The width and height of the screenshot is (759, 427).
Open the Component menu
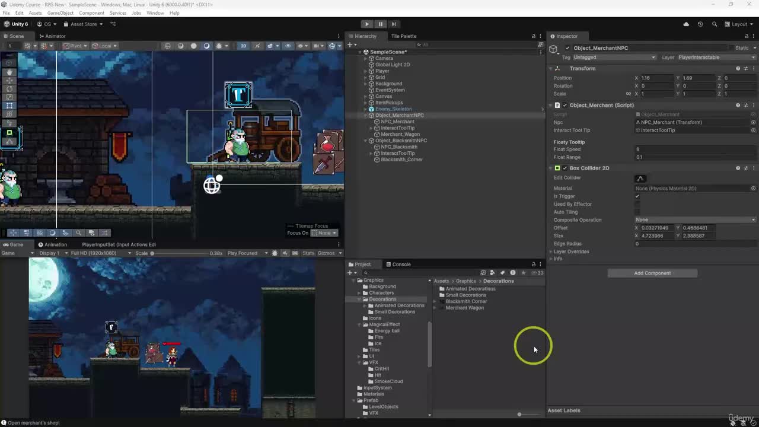pyautogui.click(x=91, y=12)
